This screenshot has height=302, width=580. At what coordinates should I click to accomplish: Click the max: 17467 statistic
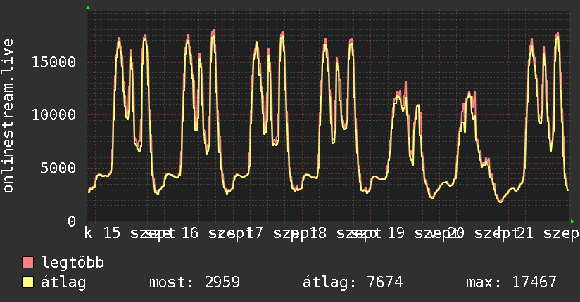pos(511,282)
